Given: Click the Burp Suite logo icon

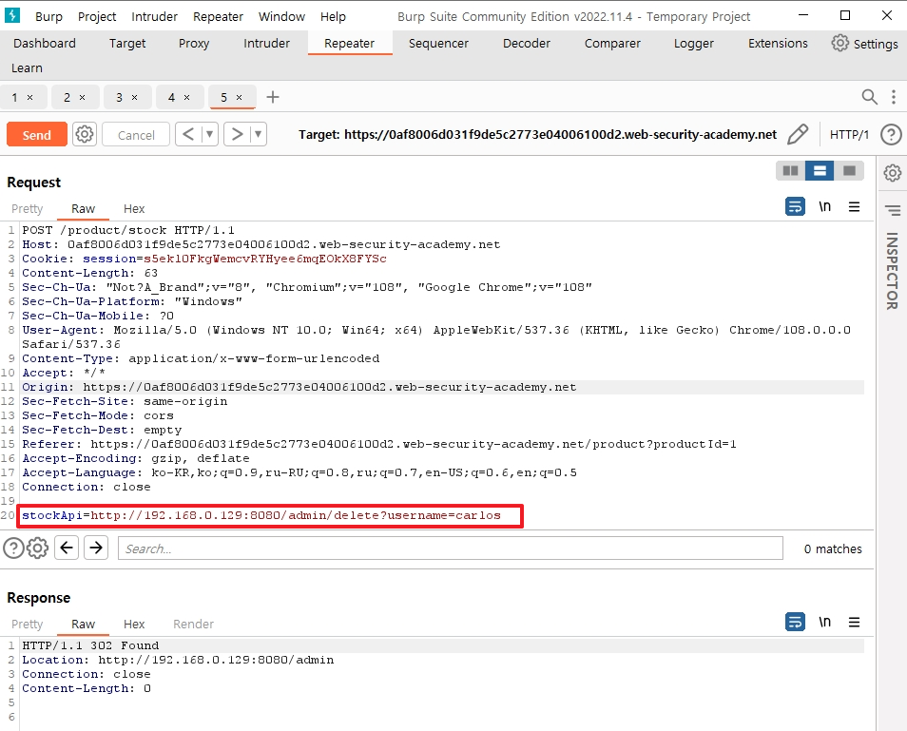Looking at the screenshot, I should click(x=12, y=15).
